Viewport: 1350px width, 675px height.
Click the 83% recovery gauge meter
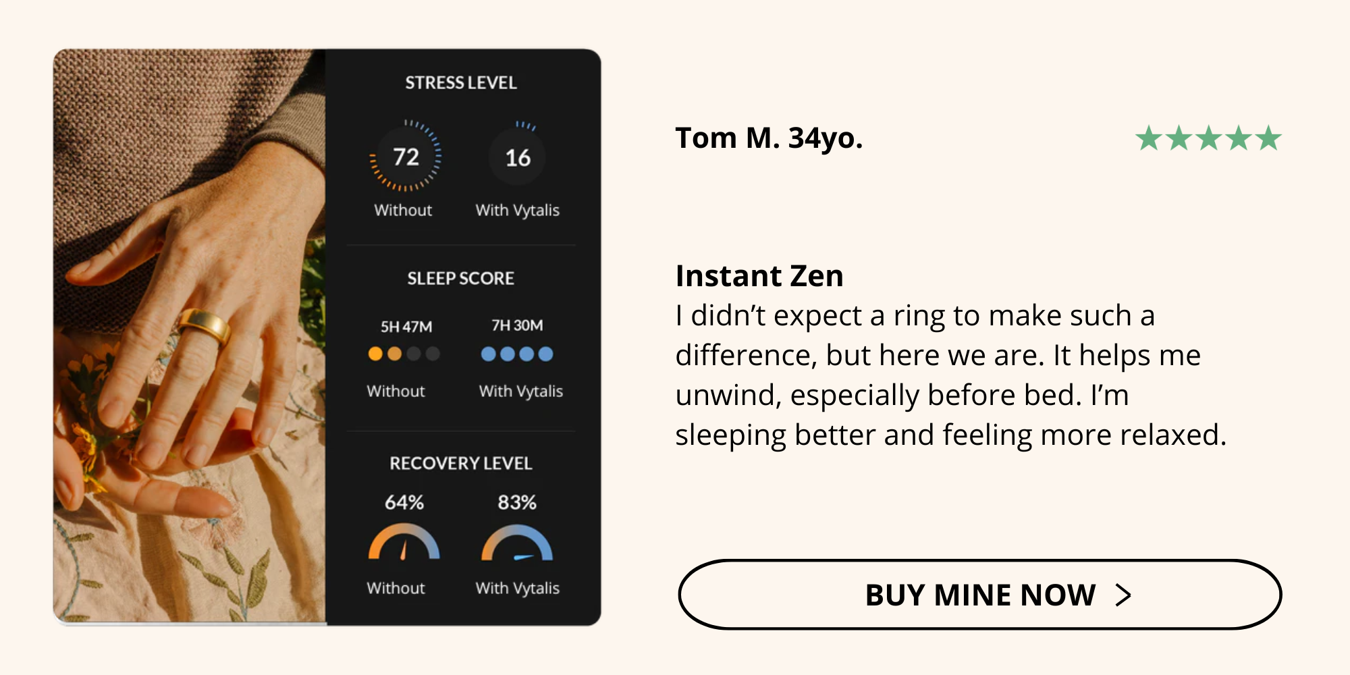point(517,543)
